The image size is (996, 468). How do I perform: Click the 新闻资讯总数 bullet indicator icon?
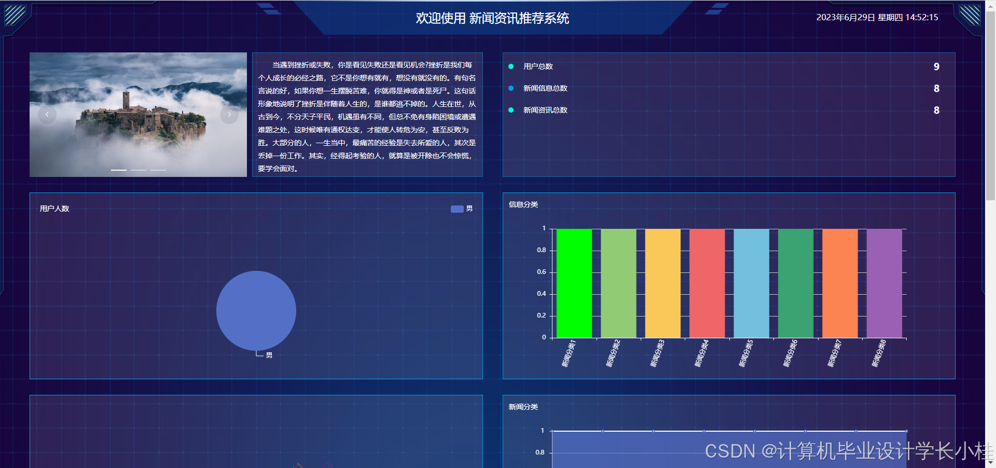511,110
